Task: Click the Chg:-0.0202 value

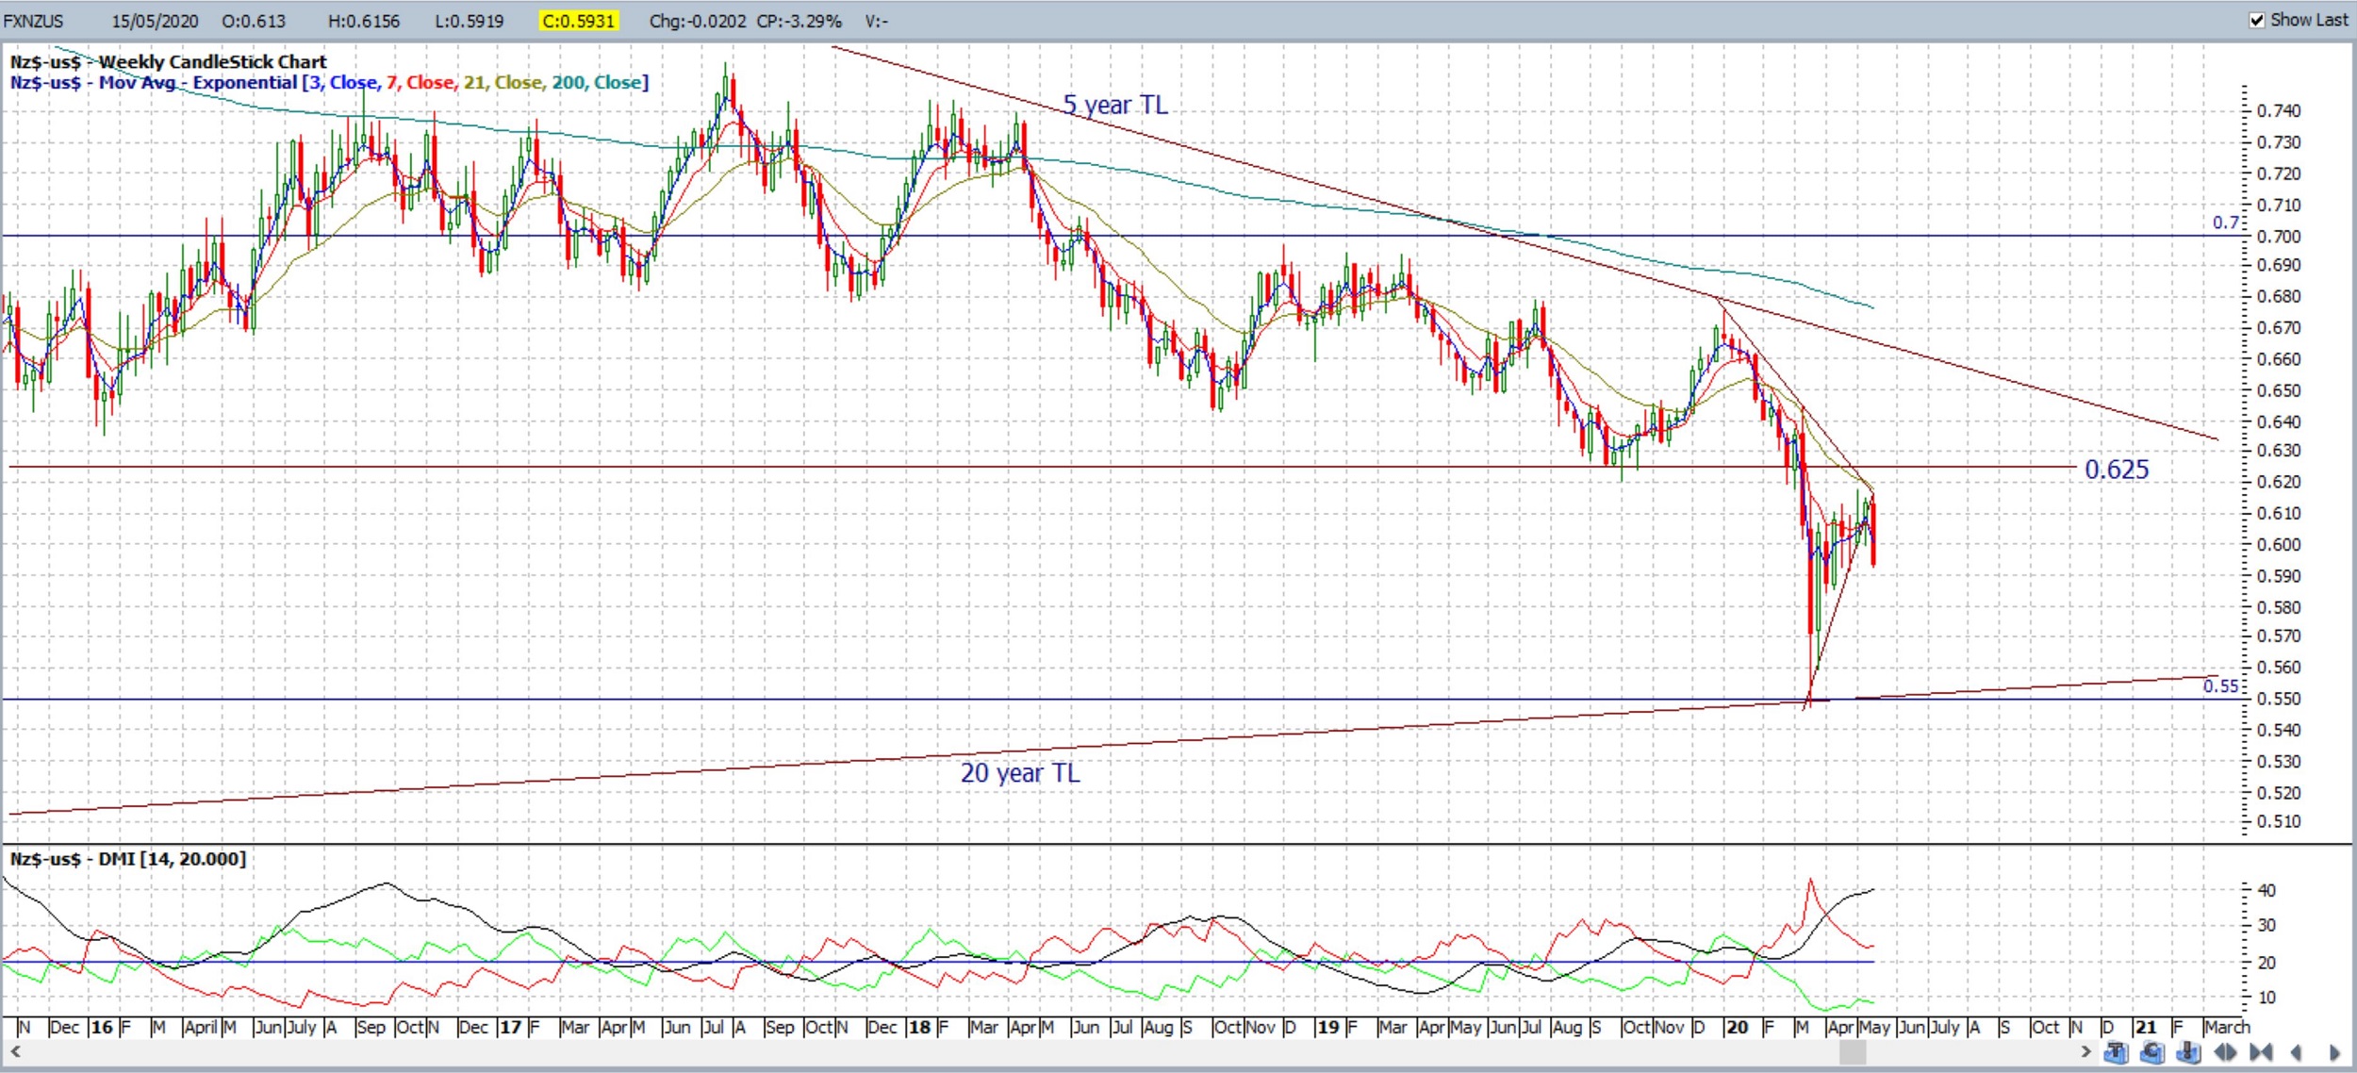Action: click(x=698, y=21)
